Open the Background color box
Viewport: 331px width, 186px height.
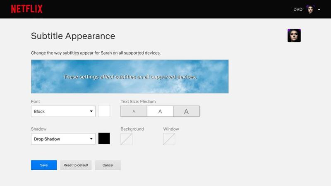[x=126, y=139]
